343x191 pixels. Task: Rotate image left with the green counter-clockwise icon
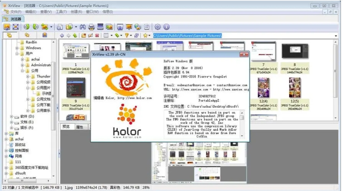click(27, 27)
